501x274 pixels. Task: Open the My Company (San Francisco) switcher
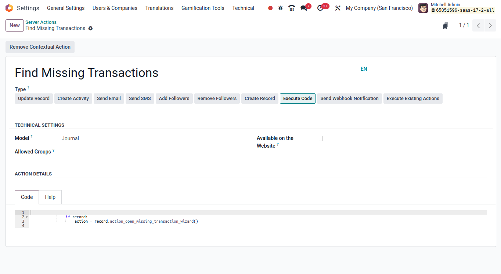(x=379, y=8)
